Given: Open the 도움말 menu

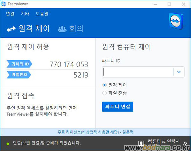Looking at the screenshot, I should pos(42,14).
